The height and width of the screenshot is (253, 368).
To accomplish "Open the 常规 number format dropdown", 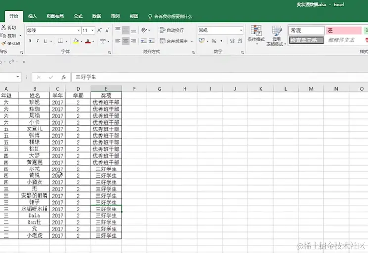I will [241, 30].
